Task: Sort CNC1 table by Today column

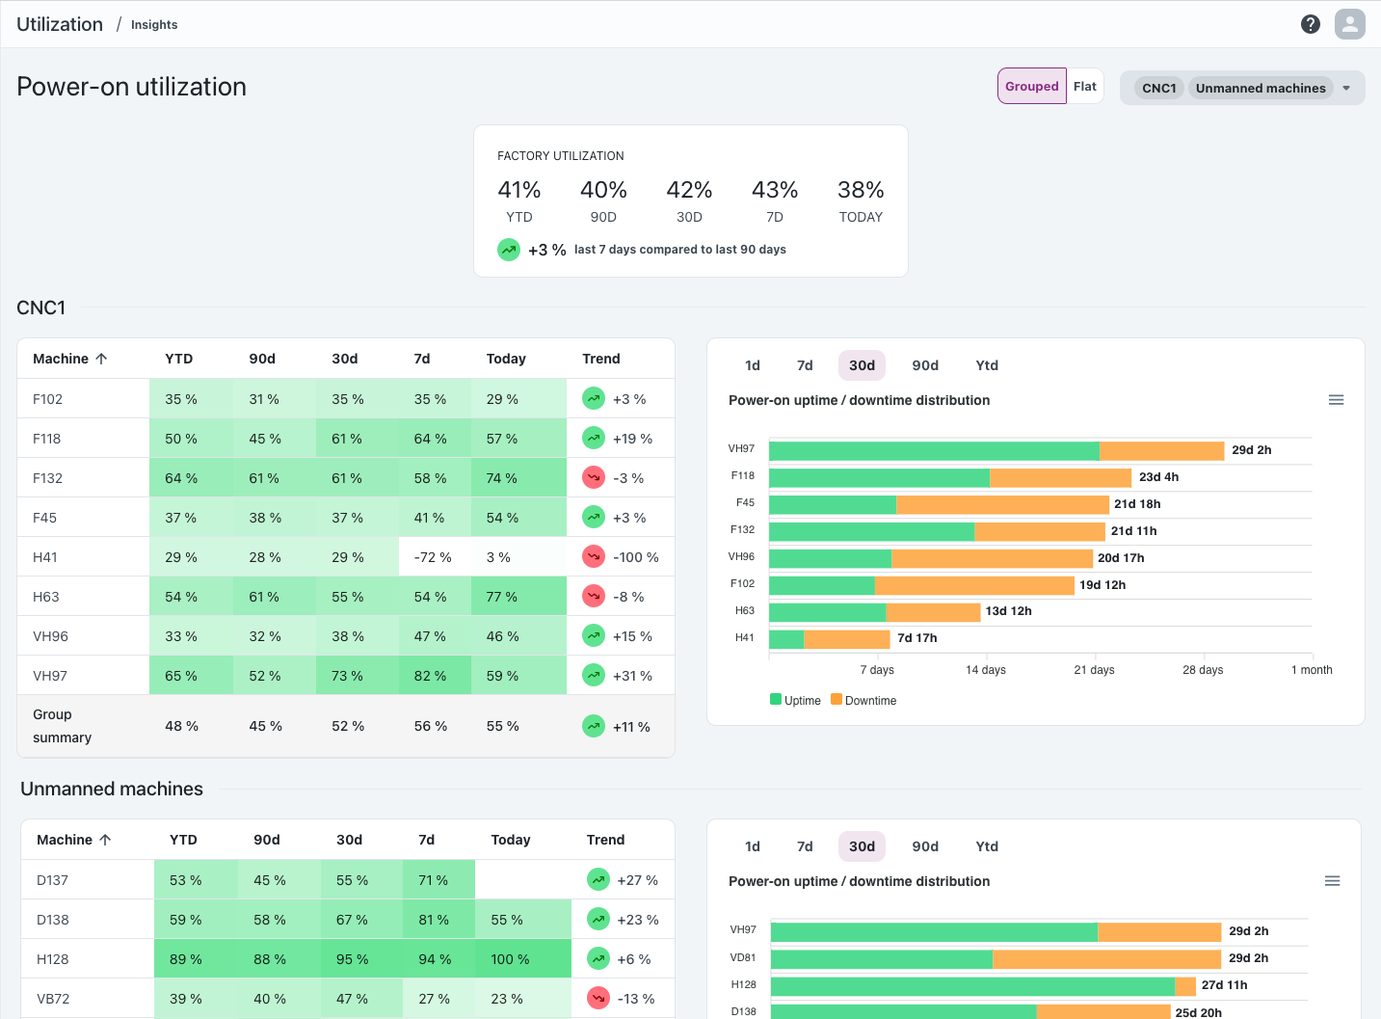Action: [x=506, y=359]
